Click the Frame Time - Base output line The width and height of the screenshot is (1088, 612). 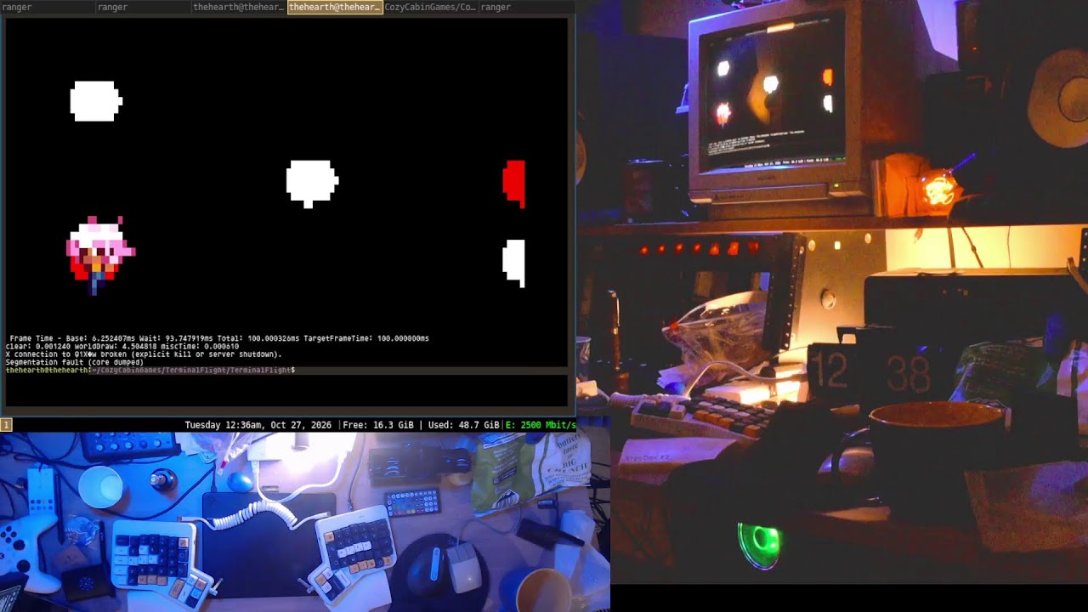[x=219, y=338]
